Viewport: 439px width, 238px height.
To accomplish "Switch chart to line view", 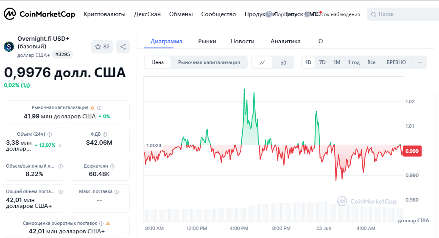I will click(x=262, y=62).
